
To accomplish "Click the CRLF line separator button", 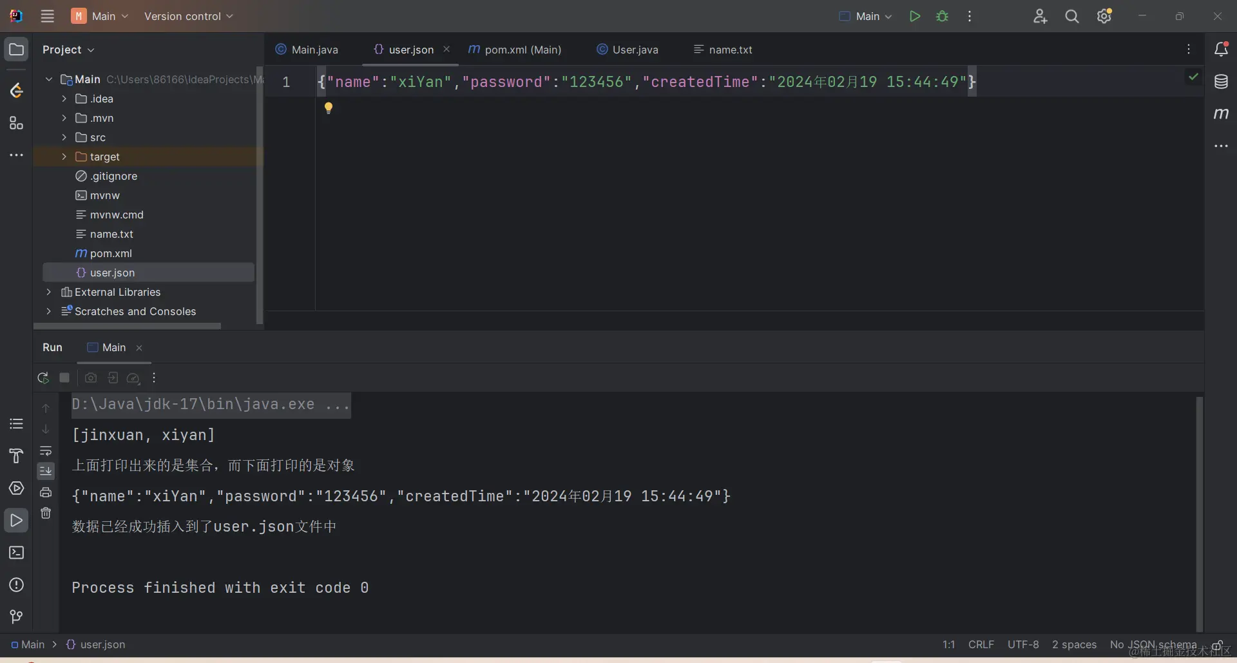I will (x=981, y=644).
